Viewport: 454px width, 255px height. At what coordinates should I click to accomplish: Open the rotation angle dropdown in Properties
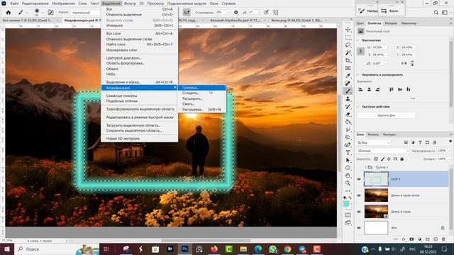[386, 63]
